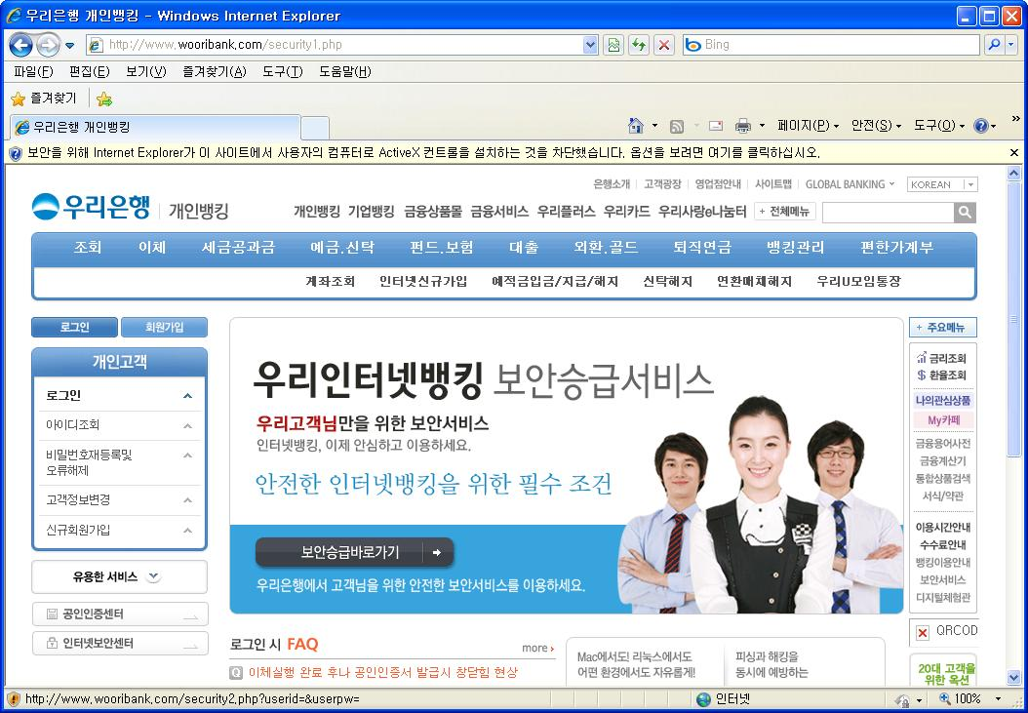
Task: Click the 계좌조회 submenu link
Action: click(330, 281)
